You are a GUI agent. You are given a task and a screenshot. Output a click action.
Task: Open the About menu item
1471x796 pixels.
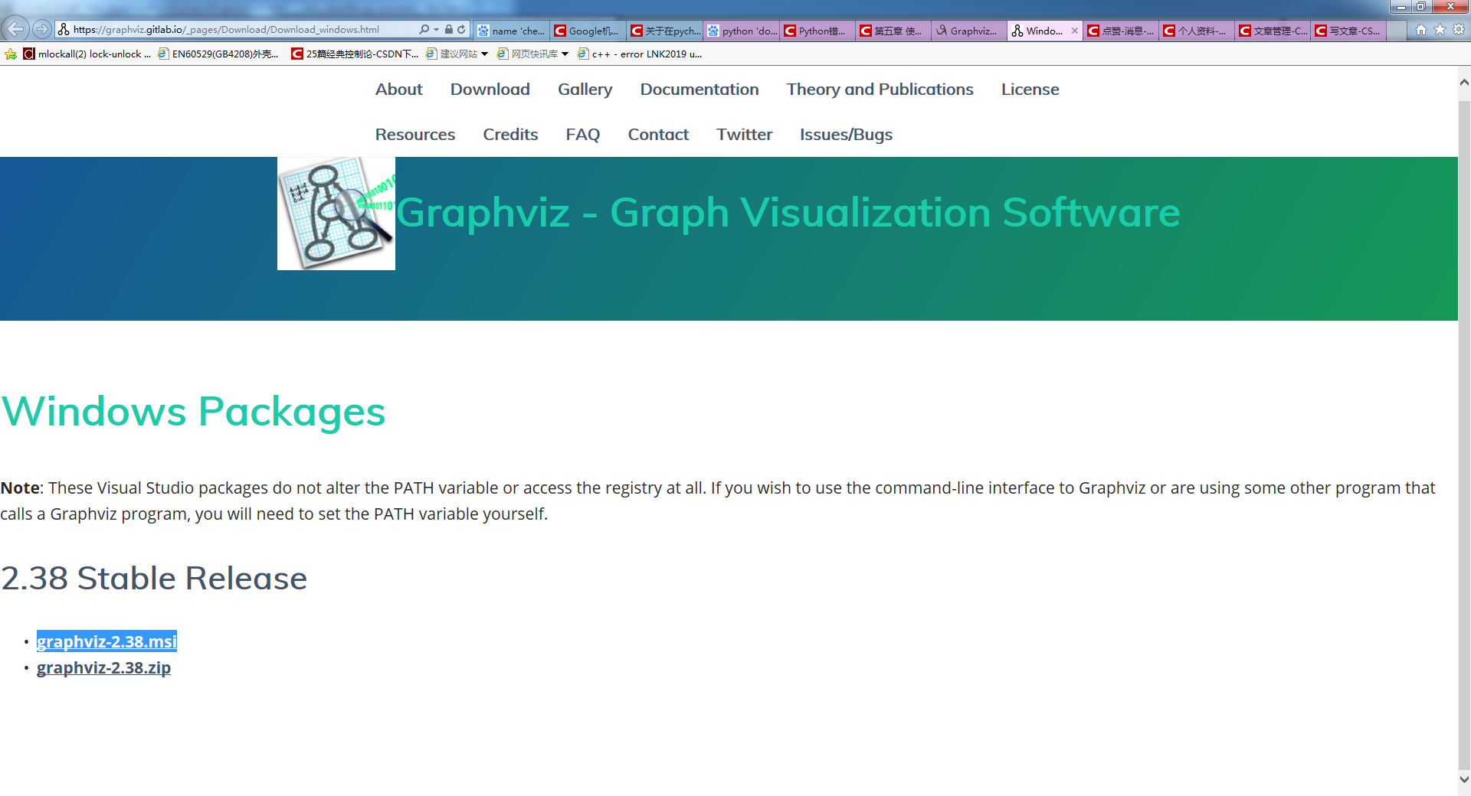coord(399,89)
